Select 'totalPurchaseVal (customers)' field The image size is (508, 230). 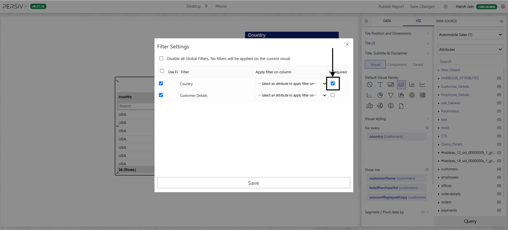[x=396, y=188]
